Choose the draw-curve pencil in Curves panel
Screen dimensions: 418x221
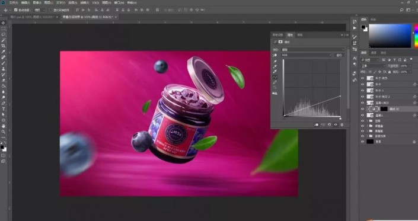(275, 82)
